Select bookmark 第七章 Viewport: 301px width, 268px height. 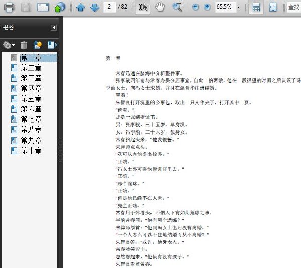pos(31,119)
